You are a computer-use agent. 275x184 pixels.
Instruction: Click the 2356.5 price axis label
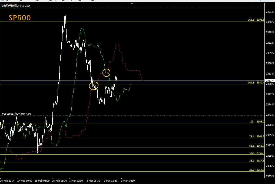(270, 166)
